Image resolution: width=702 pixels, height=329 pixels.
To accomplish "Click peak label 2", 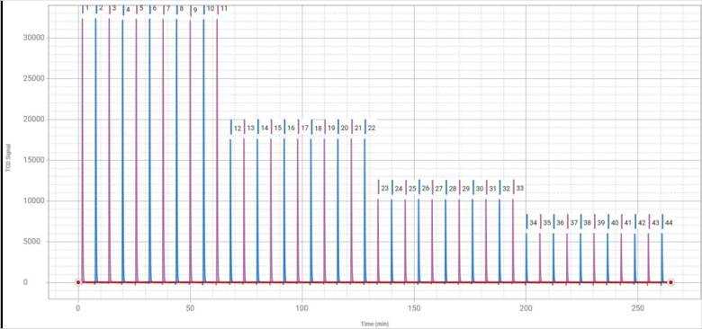I will pyautogui.click(x=101, y=8).
